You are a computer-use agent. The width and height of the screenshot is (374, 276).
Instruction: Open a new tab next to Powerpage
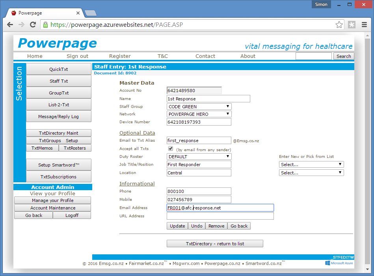pos(90,13)
